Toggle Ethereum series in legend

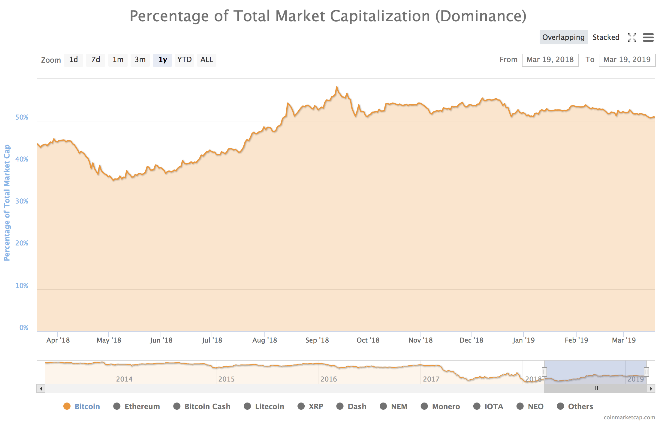137,406
